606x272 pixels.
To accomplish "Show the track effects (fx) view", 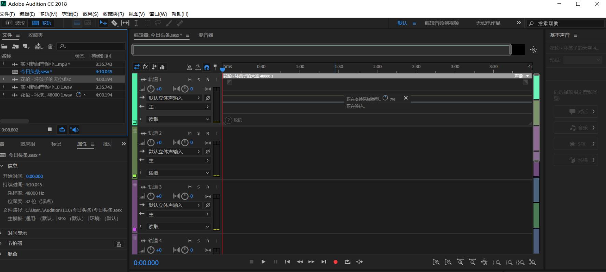I will tap(145, 67).
